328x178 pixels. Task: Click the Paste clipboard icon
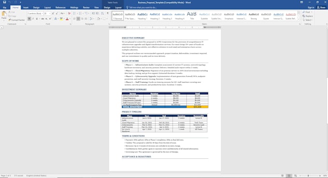pyautogui.click(x=4, y=14)
